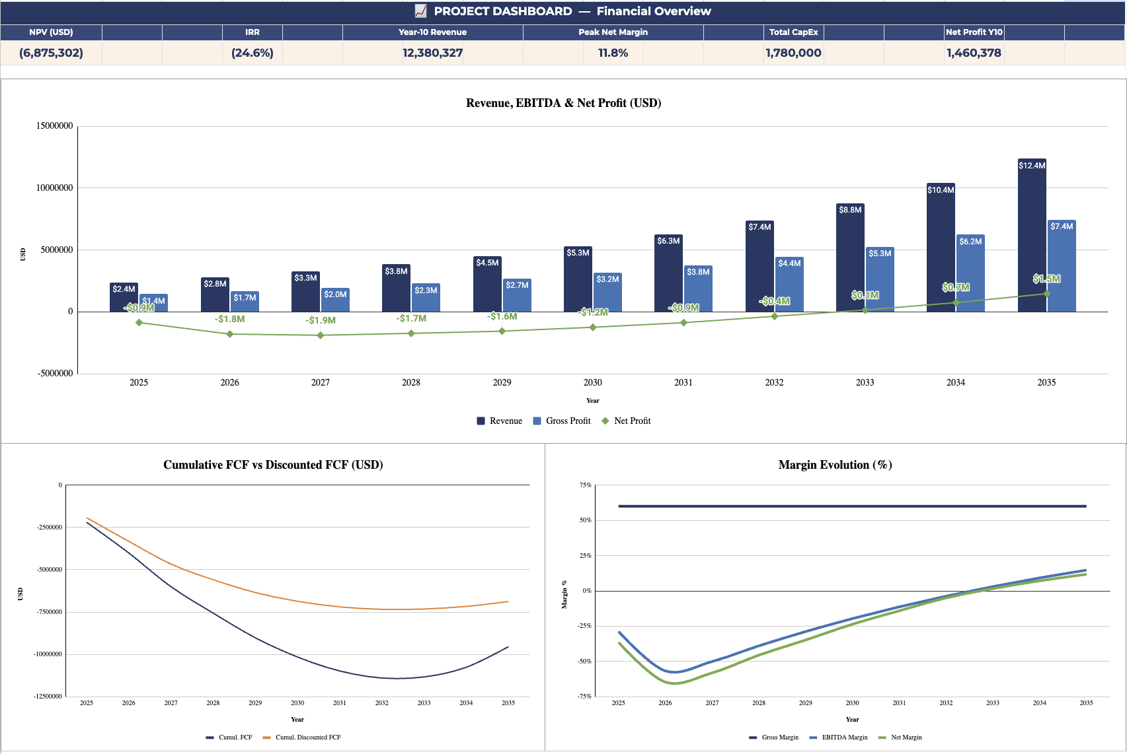Image resolution: width=1127 pixels, height=754 pixels.
Task: Click the Gross Profit legend swatch
Action: [537, 421]
